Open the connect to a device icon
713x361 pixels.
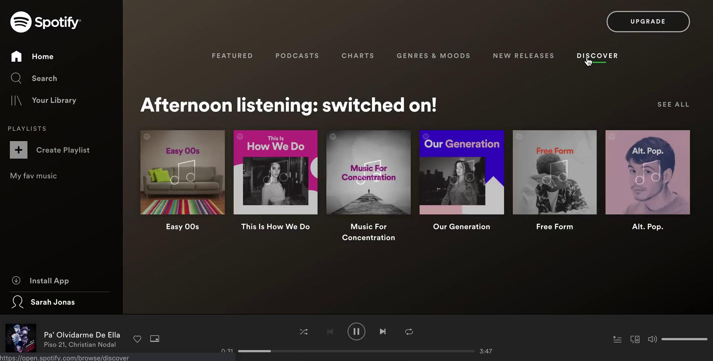click(x=635, y=339)
